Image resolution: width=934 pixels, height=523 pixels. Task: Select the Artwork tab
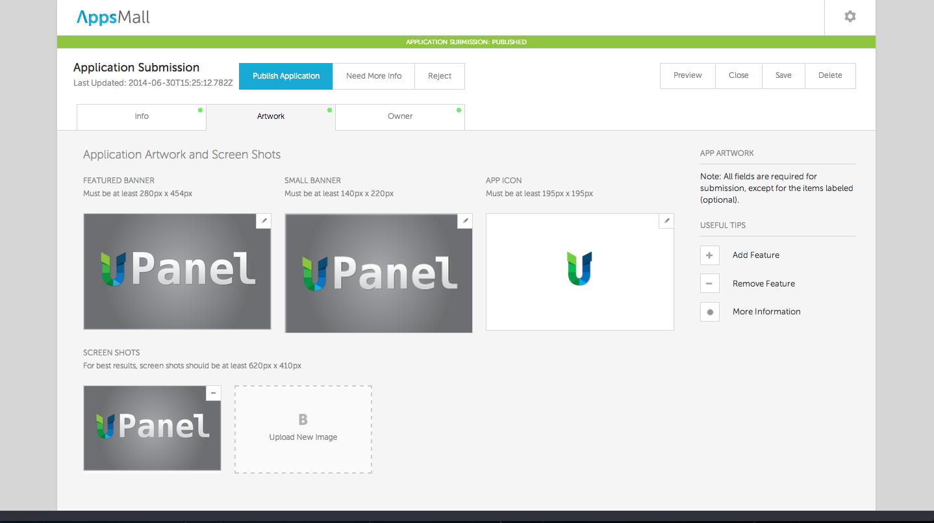coord(271,117)
